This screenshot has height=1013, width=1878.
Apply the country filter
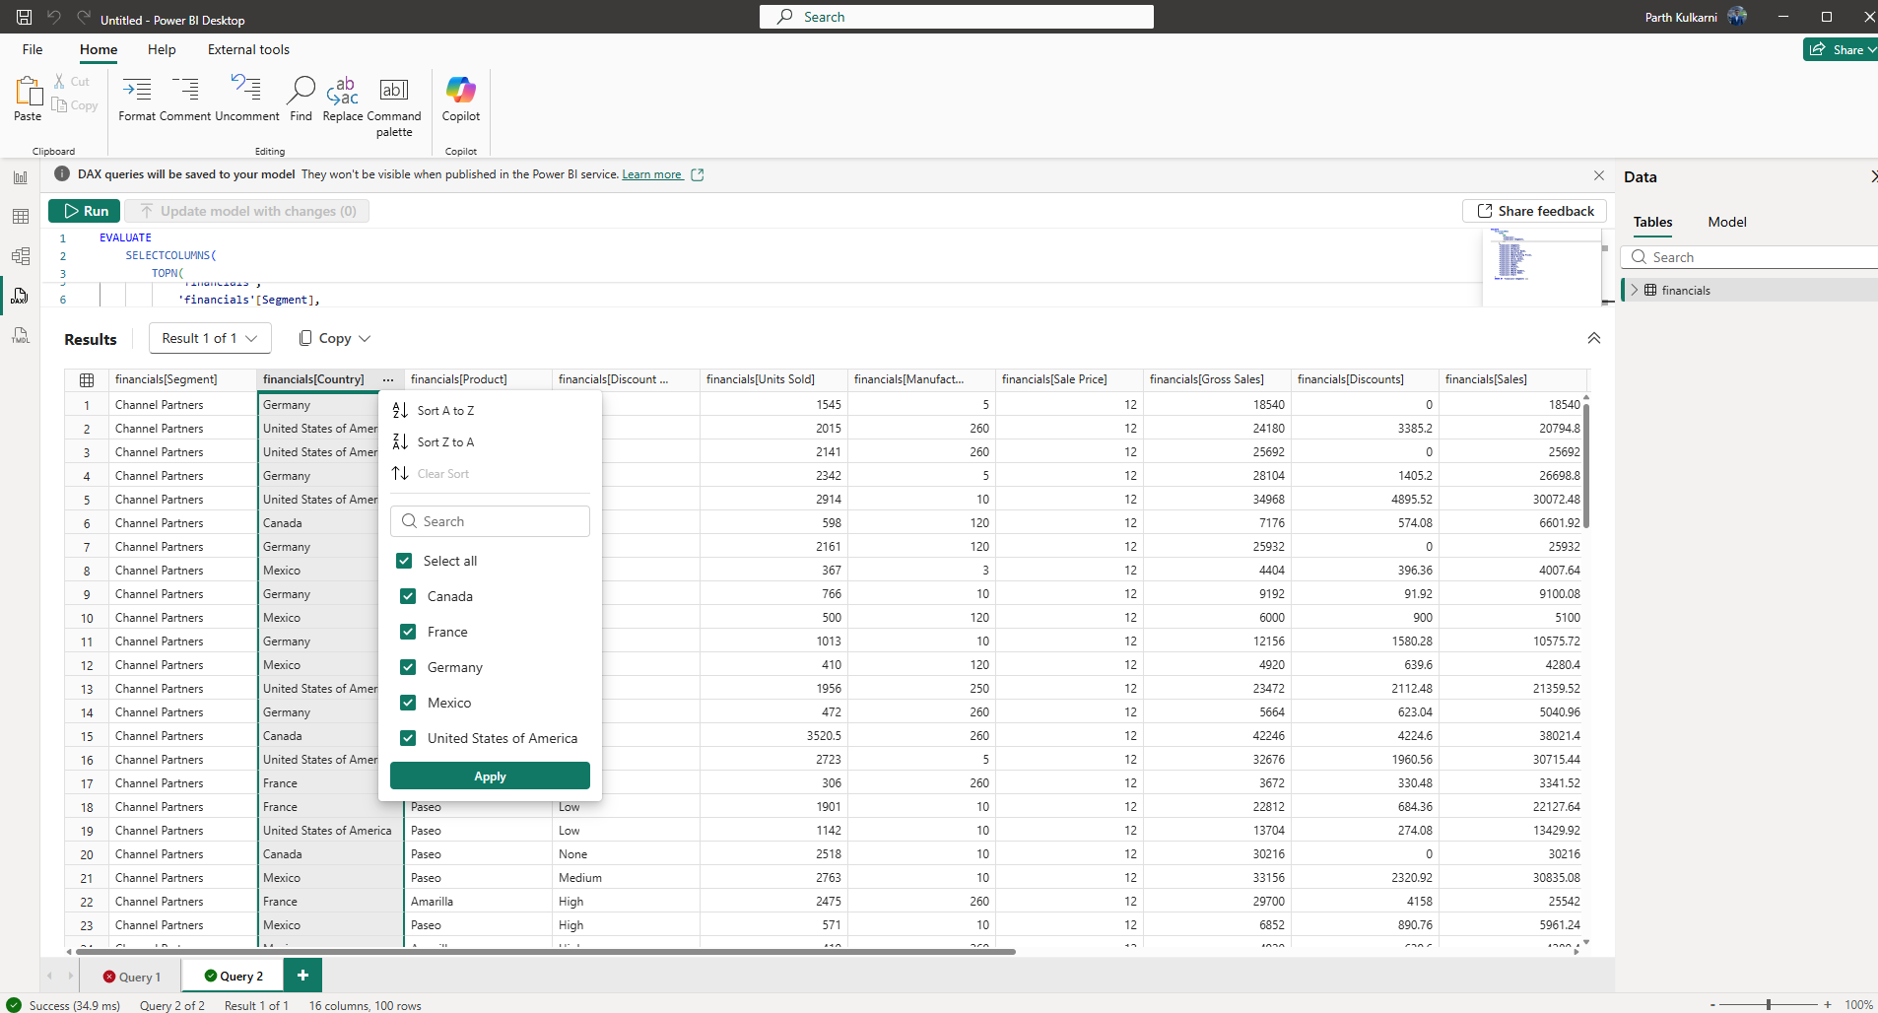click(x=490, y=777)
